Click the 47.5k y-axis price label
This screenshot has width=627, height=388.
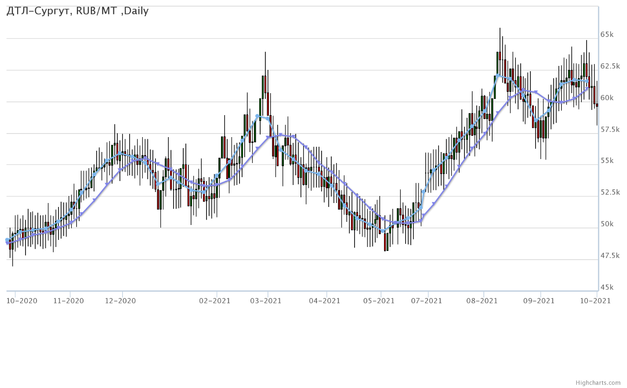[610, 256]
